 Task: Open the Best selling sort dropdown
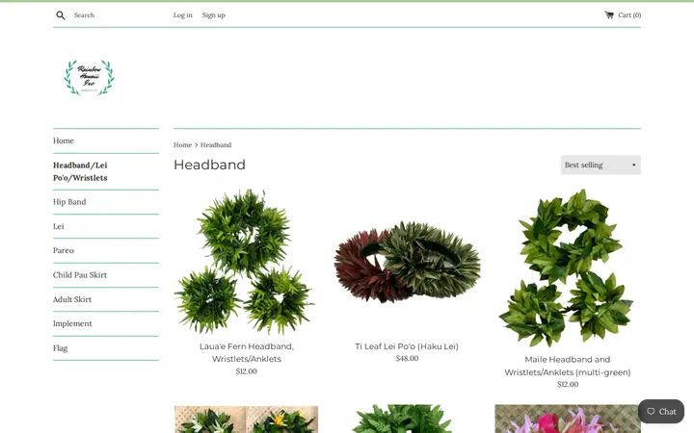tap(601, 165)
